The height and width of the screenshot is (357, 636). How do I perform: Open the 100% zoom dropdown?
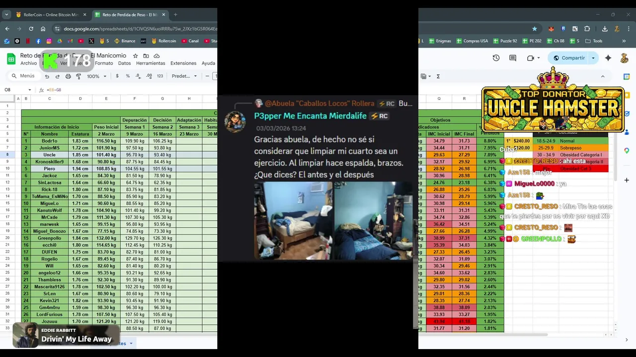97,76
